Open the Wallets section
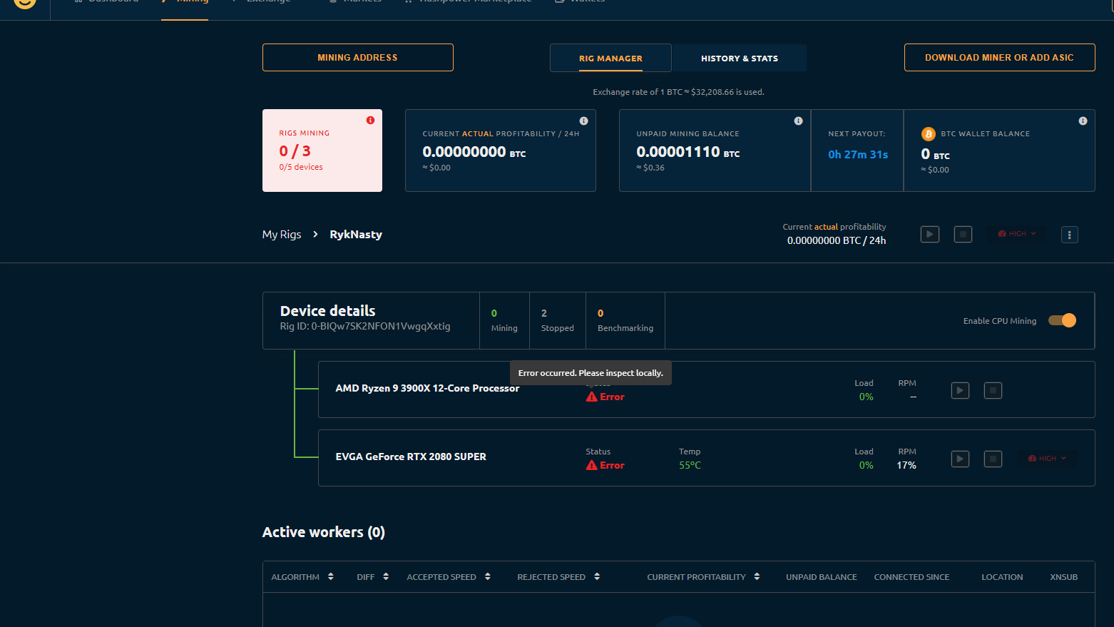Viewport: 1114px width, 627px height. (579, 1)
